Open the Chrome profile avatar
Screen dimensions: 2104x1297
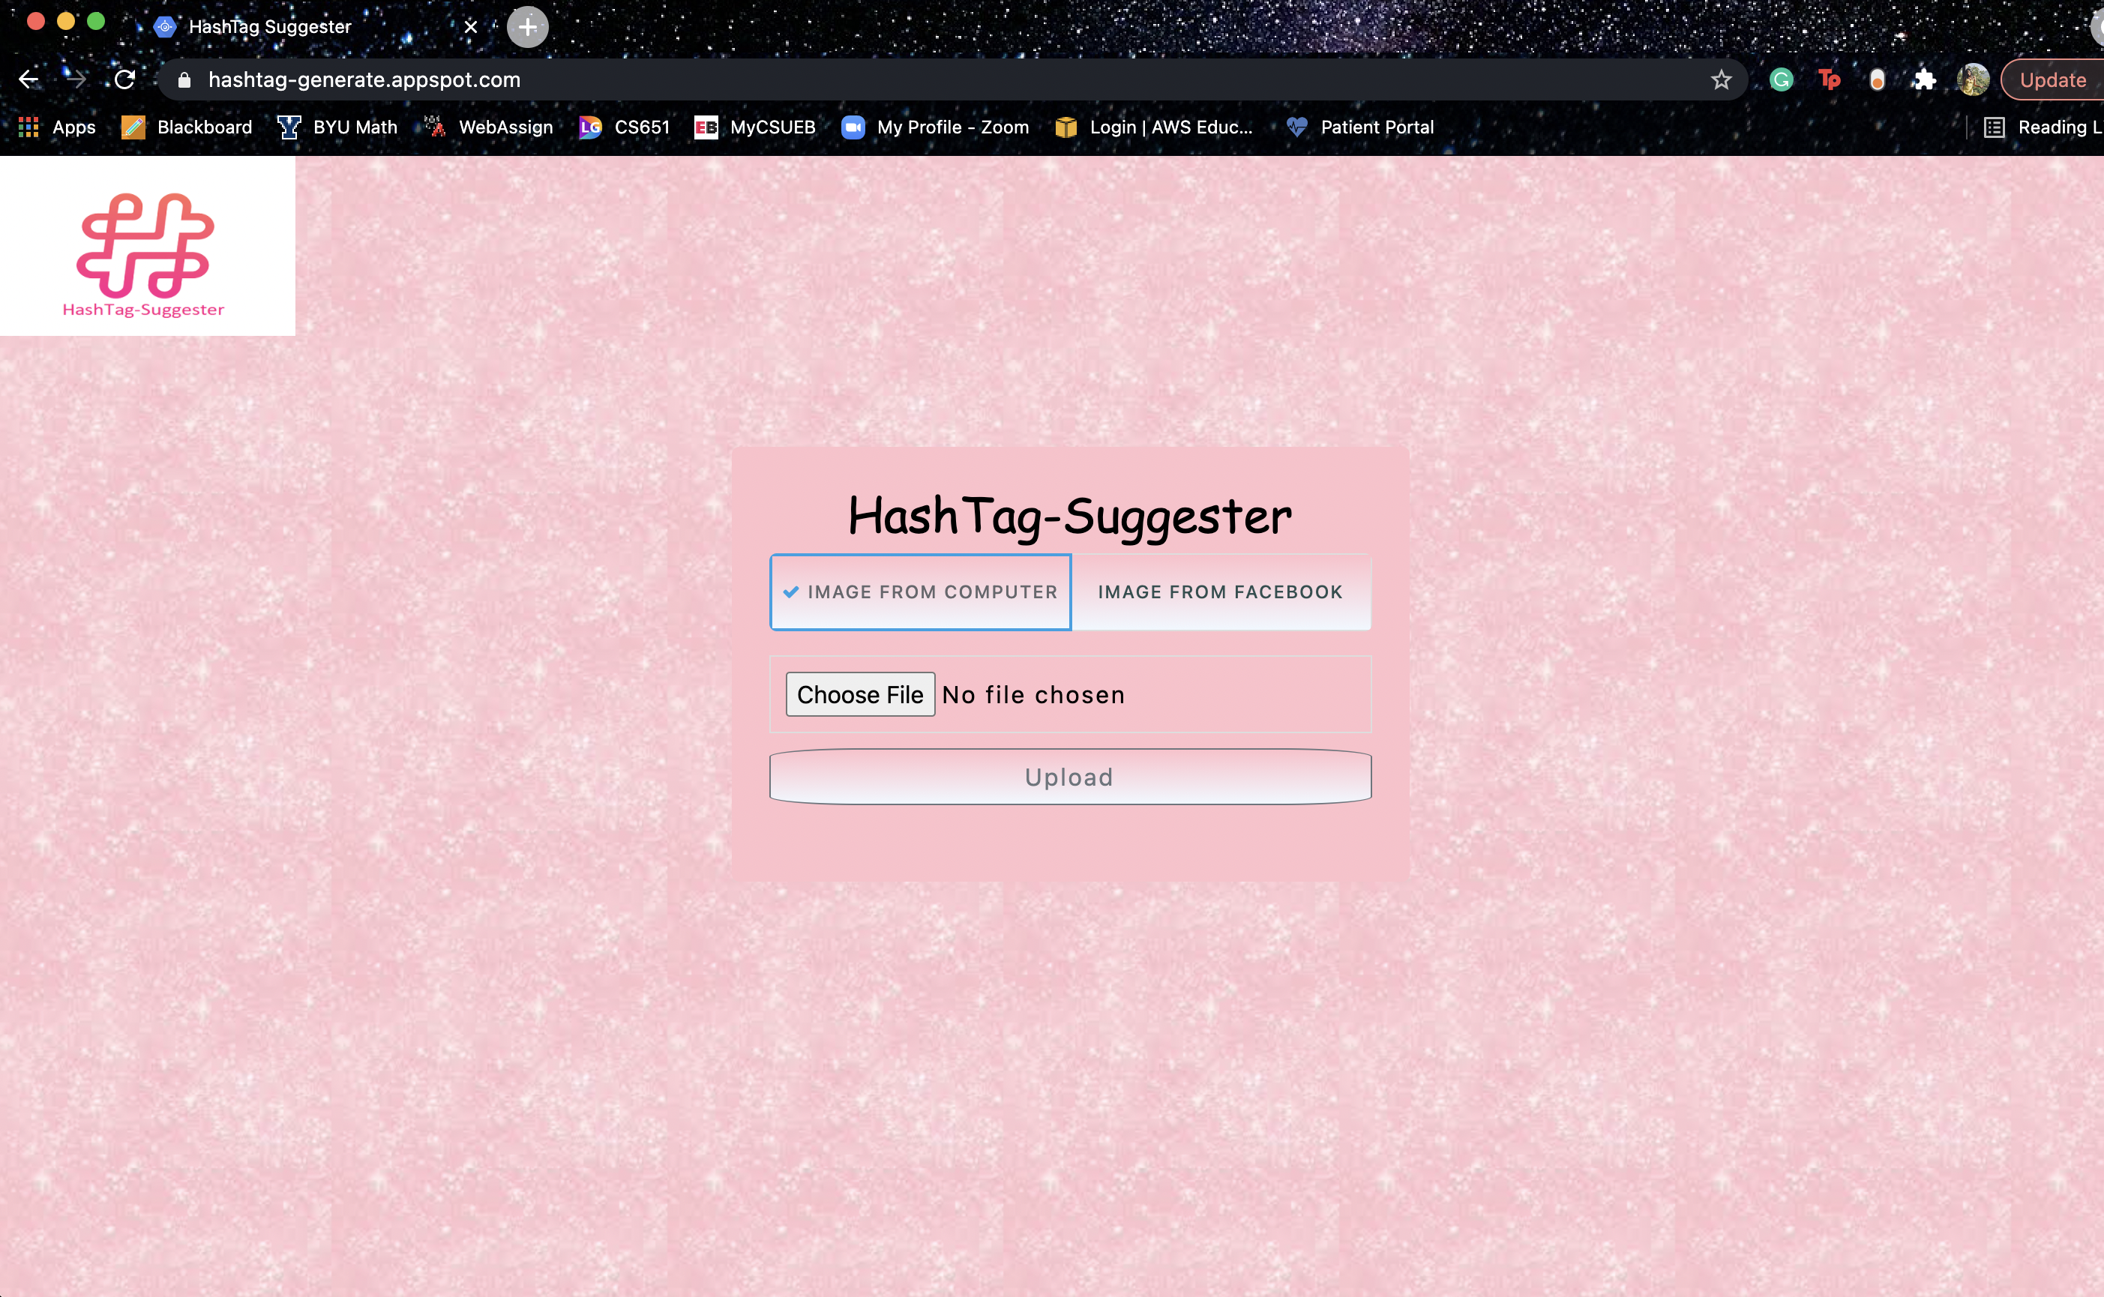[x=1973, y=79]
